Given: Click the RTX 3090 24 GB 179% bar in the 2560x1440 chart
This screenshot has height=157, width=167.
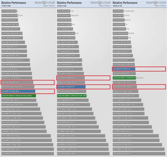Looking at the screenshot, I should (83, 153).
